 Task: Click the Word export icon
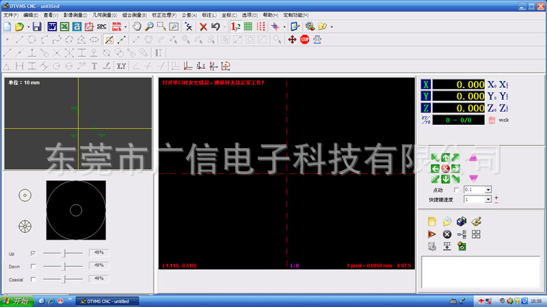click(53, 27)
